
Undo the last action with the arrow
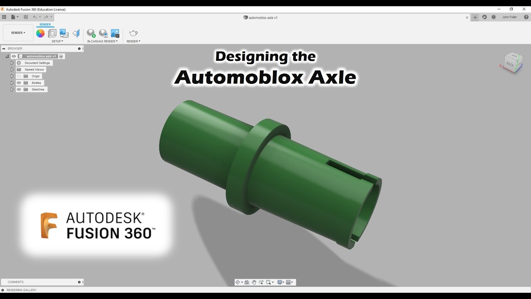click(x=35, y=17)
